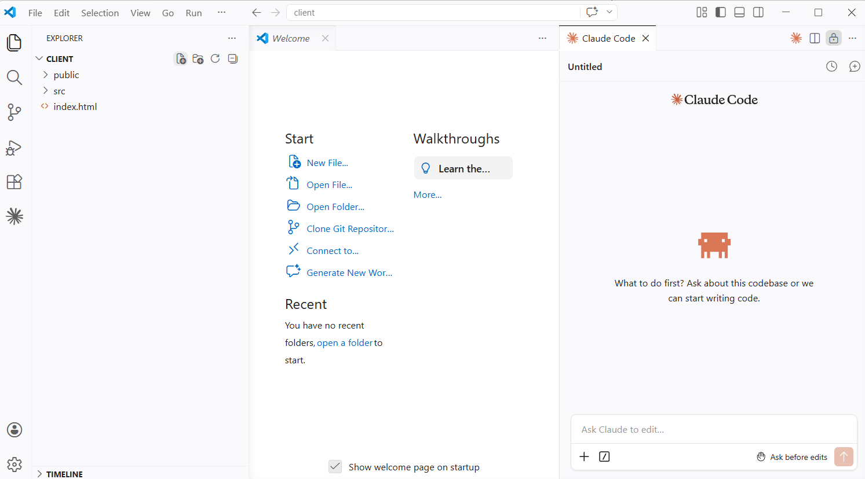
Task: Click the New File icon in Explorer
Action: point(180,58)
